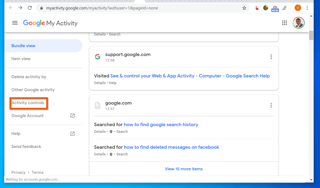Screen dimensions: 320x188
Task: Open Other Google activity
Action: pos(33,89)
